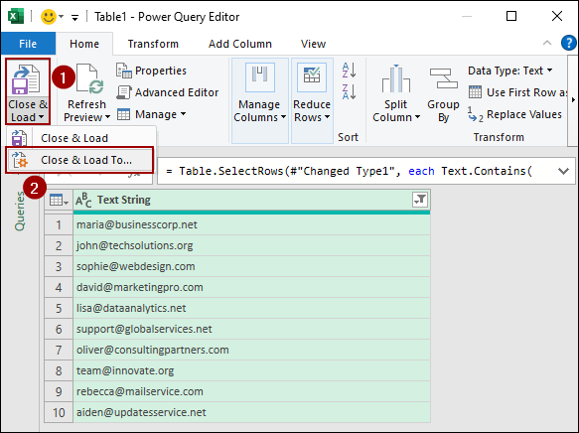The height and width of the screenshot is (433, 579).
Task: Collapse the ribbon with the up chevron
Action: coord(547,43)
